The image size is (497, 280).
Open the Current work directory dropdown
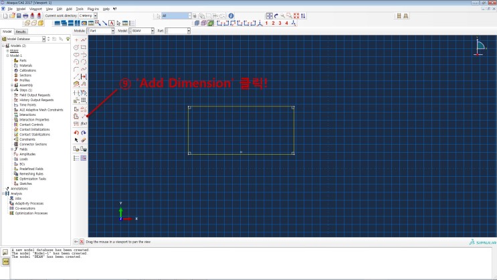(88, 15)
